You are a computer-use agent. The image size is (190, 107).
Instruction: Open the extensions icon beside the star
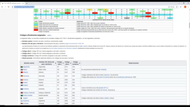point(181,7)
